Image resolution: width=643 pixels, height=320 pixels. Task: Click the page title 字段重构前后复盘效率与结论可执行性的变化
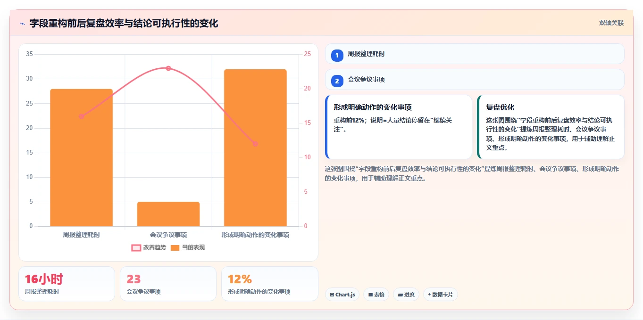point(124,24)
